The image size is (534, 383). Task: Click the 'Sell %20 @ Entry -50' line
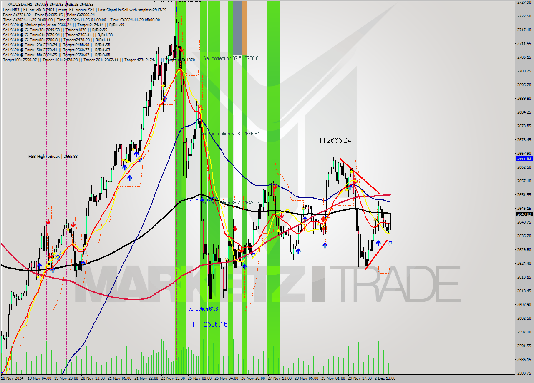pos(56,50)
